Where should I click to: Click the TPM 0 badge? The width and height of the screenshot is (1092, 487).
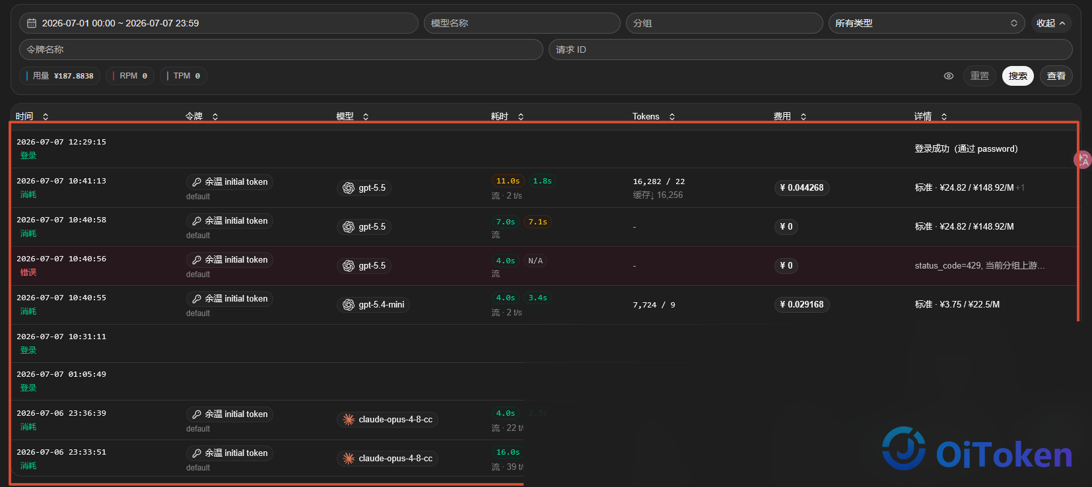tap(183, 76)
